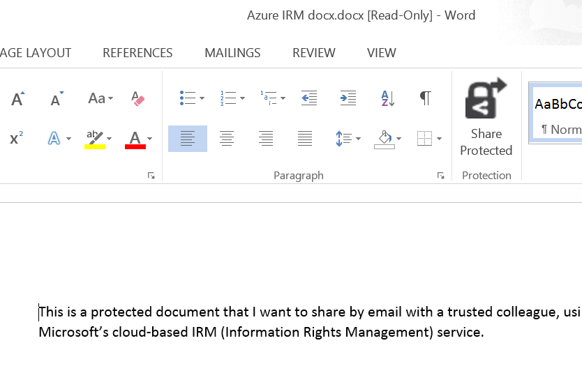
Task: Apply paragraph shading with paint bucket
Action: coord(385,139)
